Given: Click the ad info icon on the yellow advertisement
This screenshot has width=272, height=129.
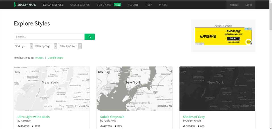Looking at the screenshot, I should click(247, 29).
